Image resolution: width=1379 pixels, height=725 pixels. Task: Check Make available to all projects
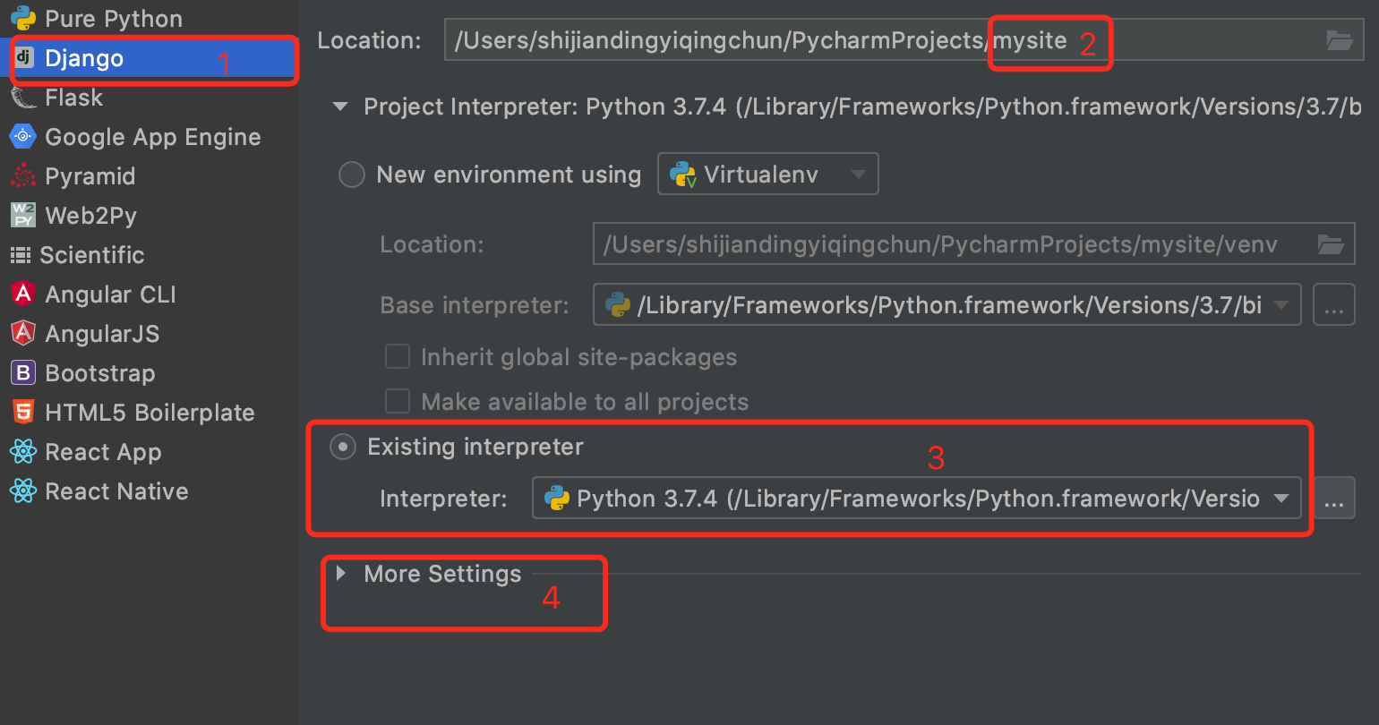(398, 401)
